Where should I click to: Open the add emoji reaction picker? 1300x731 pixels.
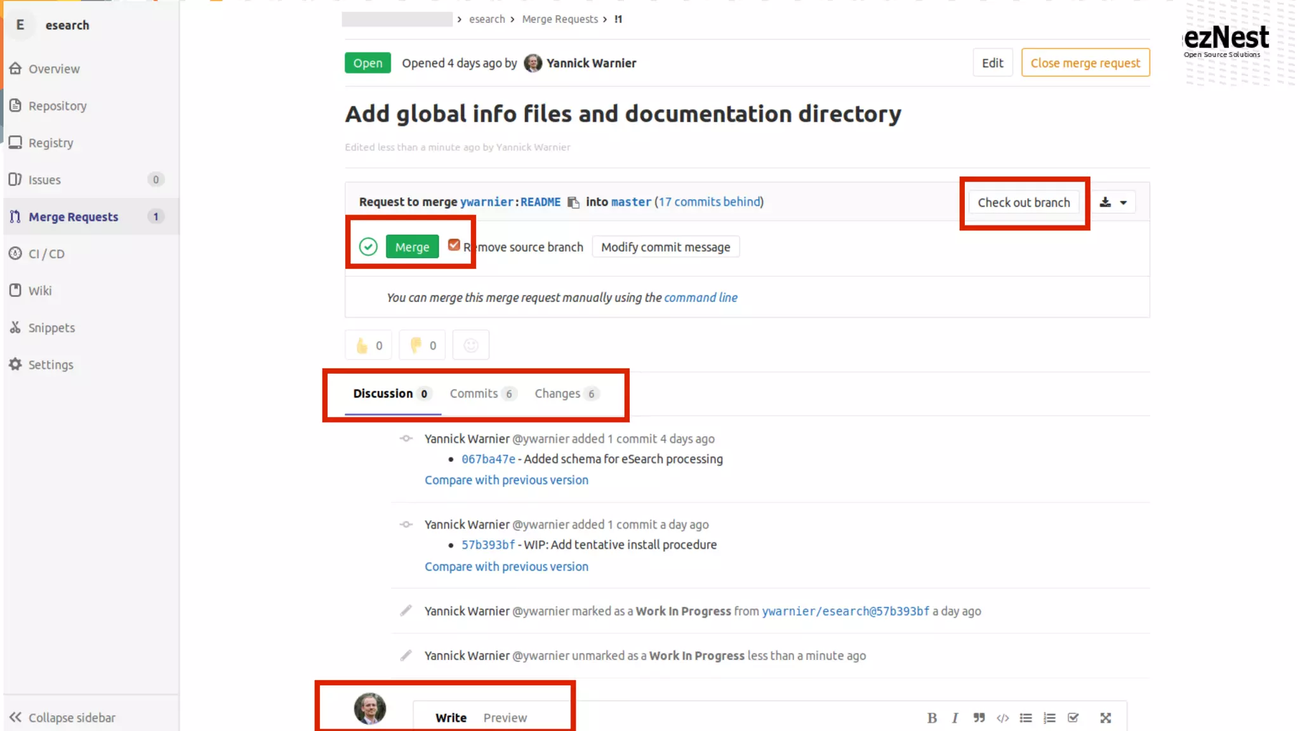pyautogui.click(x=470, y=345)
